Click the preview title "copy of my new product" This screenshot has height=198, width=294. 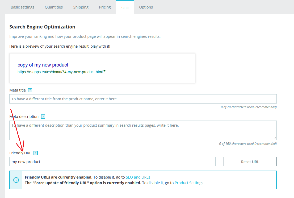[43, 65]
